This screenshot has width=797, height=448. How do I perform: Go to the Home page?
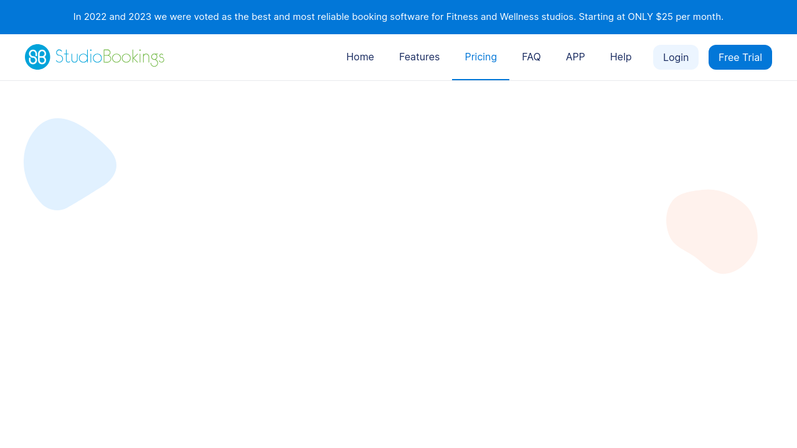[x=360, y=57]
